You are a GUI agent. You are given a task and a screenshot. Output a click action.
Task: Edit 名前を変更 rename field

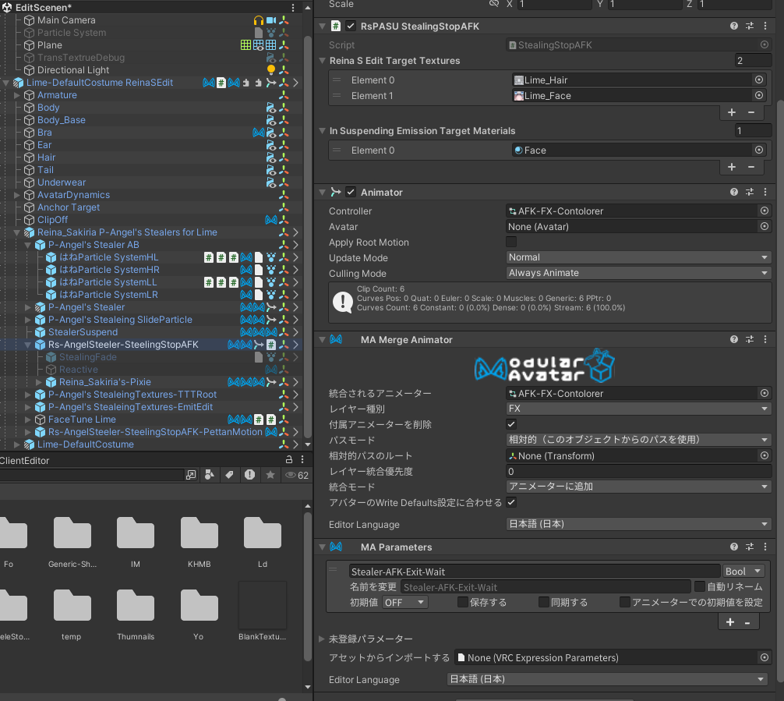click(x=546, y=587)
